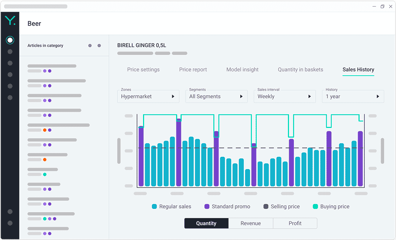The height and width of the screenshot is (240, 396).
Task: Open the History 1 year dropdown
Action: coord(353,96)
